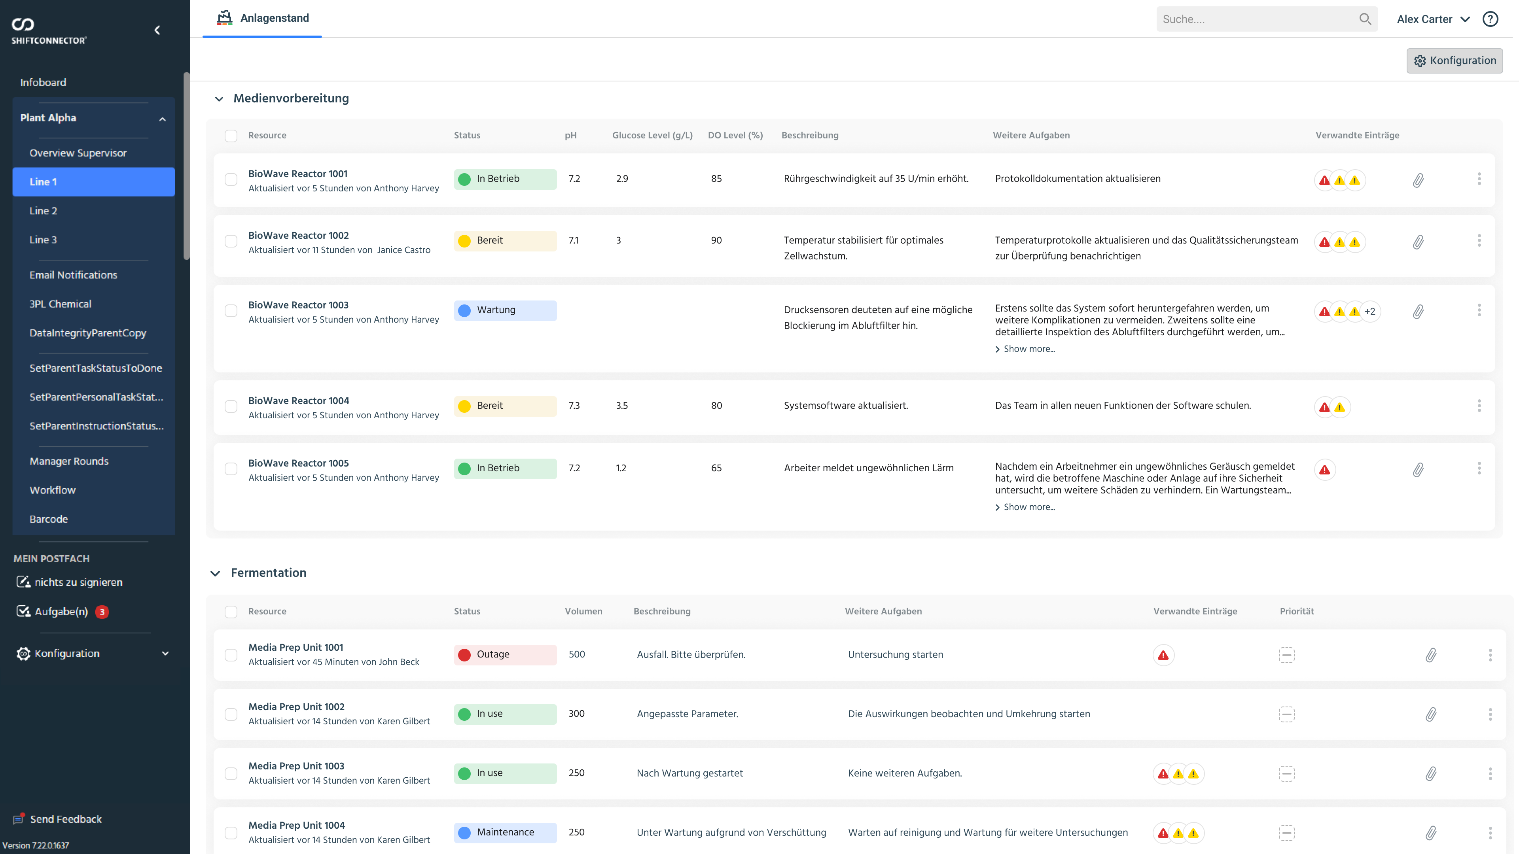
Task: Open attachment paperclip for Media Prep Unit 1001
Action: (x=1431, y=655)
